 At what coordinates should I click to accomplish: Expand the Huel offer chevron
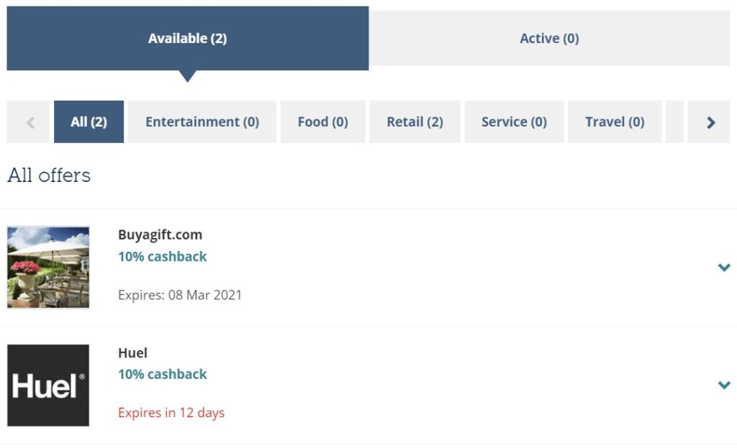[724, 385]
